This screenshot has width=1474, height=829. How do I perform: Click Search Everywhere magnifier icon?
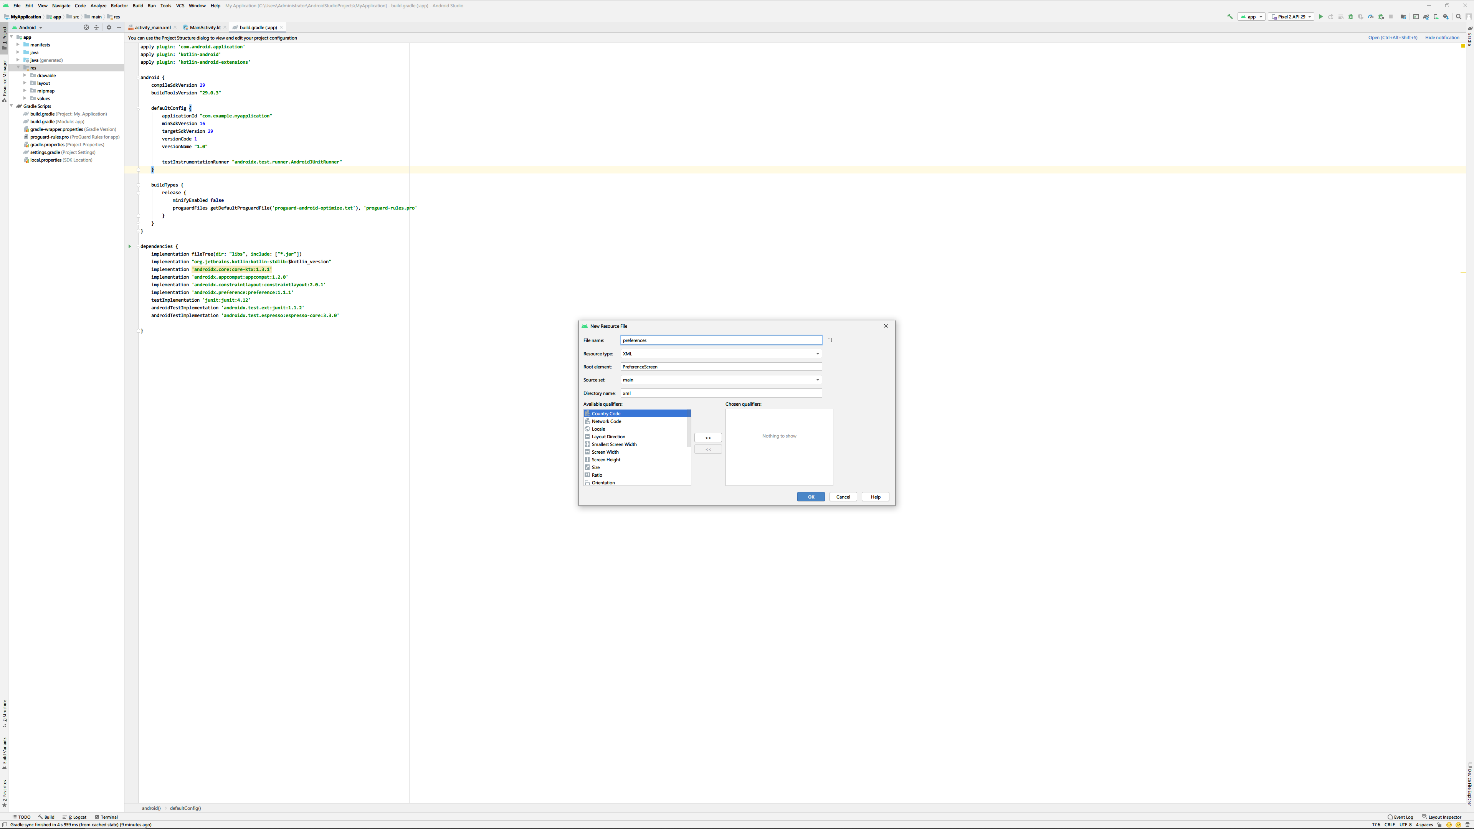[1459, 17]
